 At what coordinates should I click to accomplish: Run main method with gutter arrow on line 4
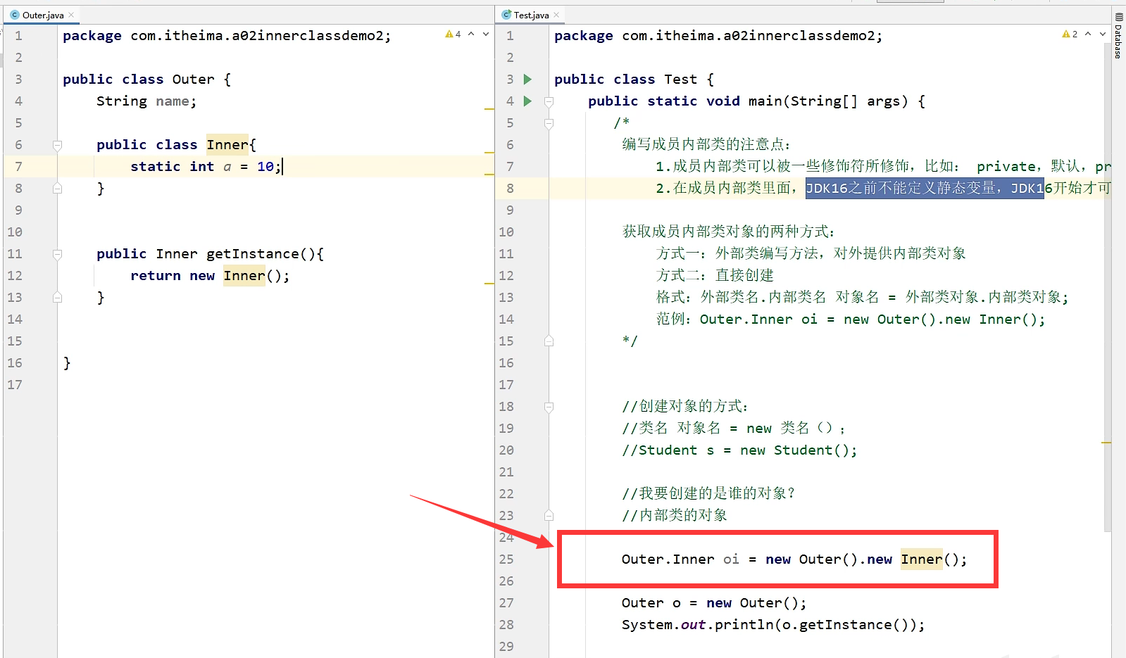coord(527,101)
